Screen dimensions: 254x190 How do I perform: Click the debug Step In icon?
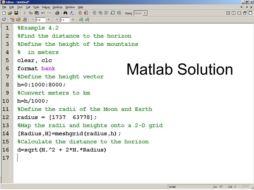coord(100,13)
